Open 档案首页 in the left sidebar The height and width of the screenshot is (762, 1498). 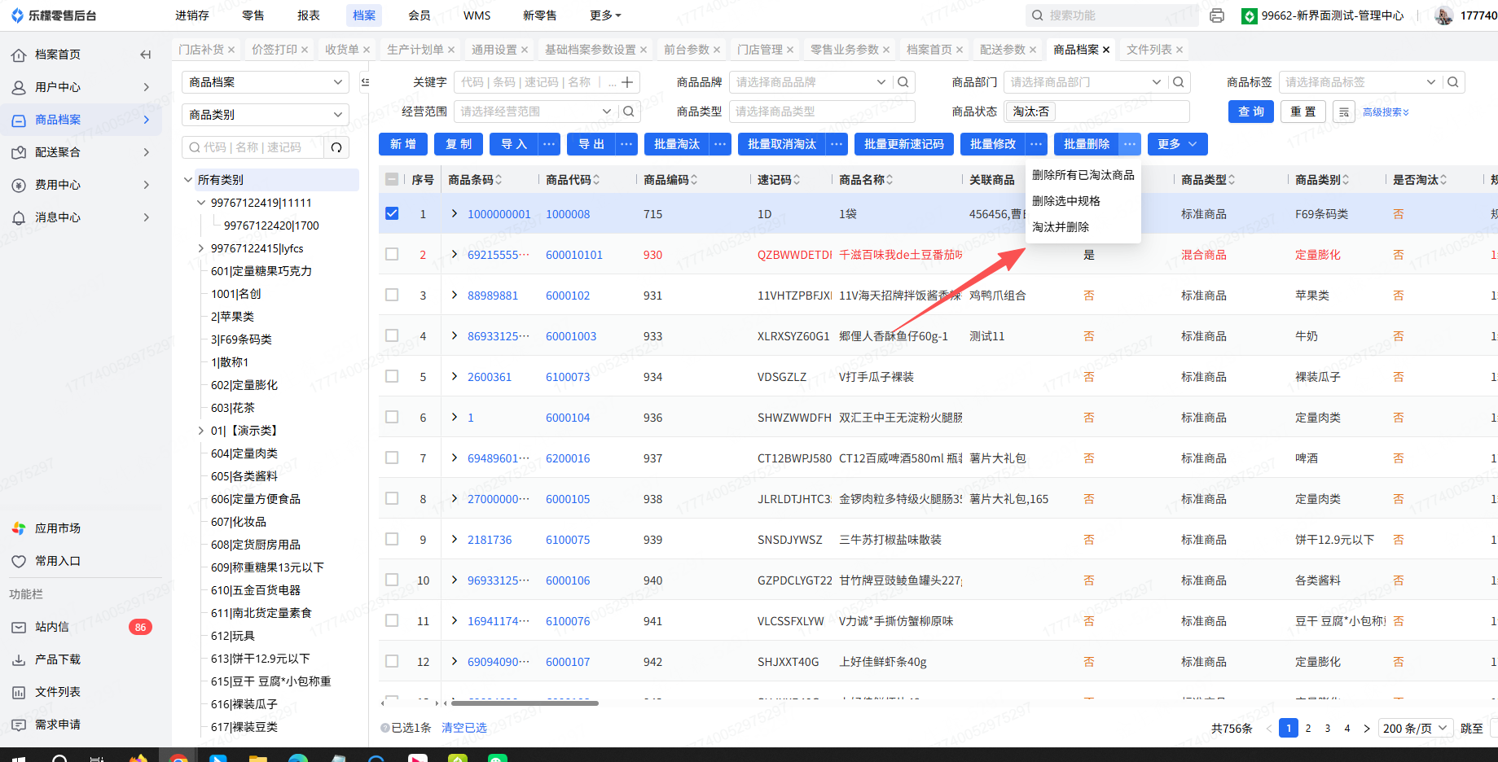(x=58, y=55)
